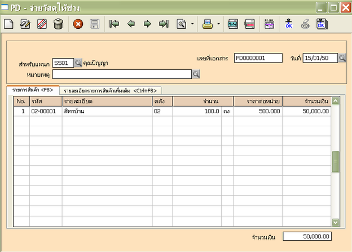Screen dimensions: 352x252
Task: Go to the previous record
Action: tap(131, 24)
